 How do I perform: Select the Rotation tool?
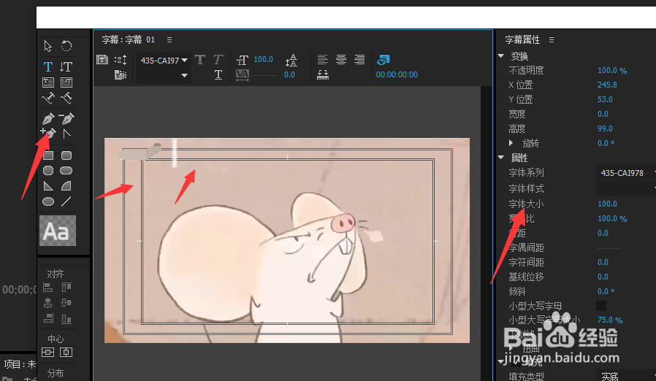66,45
